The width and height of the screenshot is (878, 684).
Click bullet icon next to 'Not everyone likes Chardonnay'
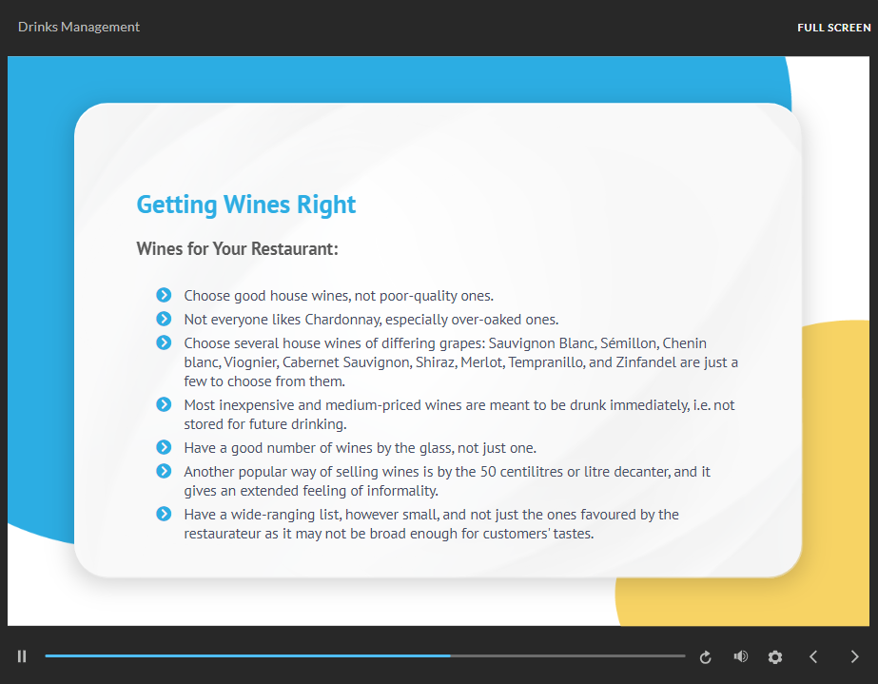coord(164,319)
